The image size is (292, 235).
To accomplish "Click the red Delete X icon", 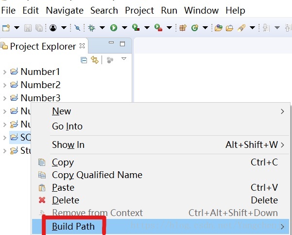I will pos(42,200).
